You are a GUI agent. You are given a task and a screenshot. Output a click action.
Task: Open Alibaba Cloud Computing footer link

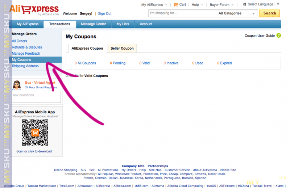tap(185, 186)
